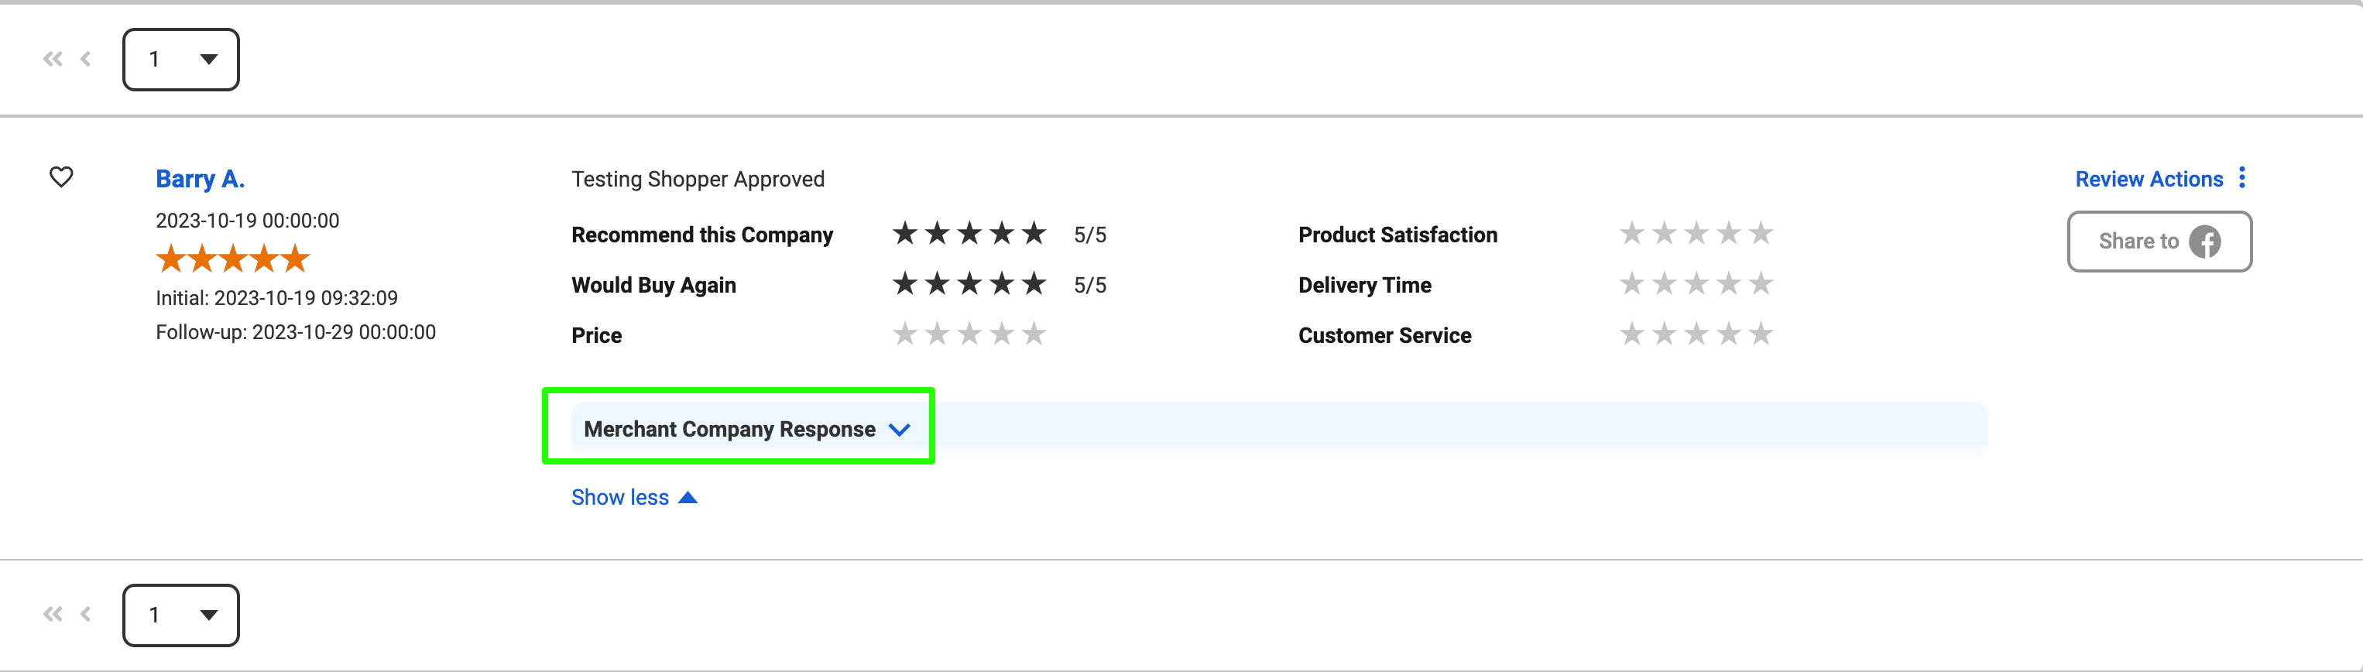Open Barry A. reviewer profile link
Viewport: 2363px width, 672px height.
200,179
